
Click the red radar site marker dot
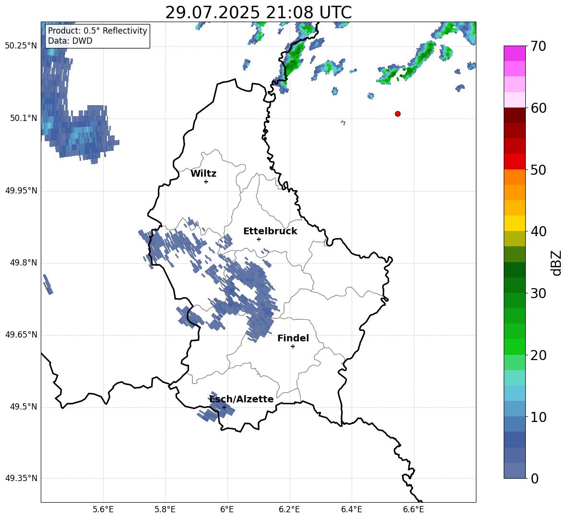click(x=398, y=114)
